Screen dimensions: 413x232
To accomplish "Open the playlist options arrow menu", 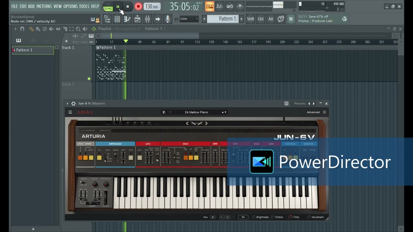I will 15,29.
